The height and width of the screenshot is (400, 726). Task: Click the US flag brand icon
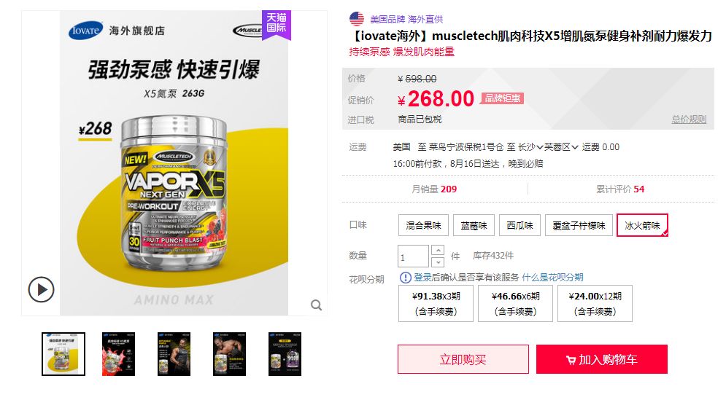(x=357, y=19)
